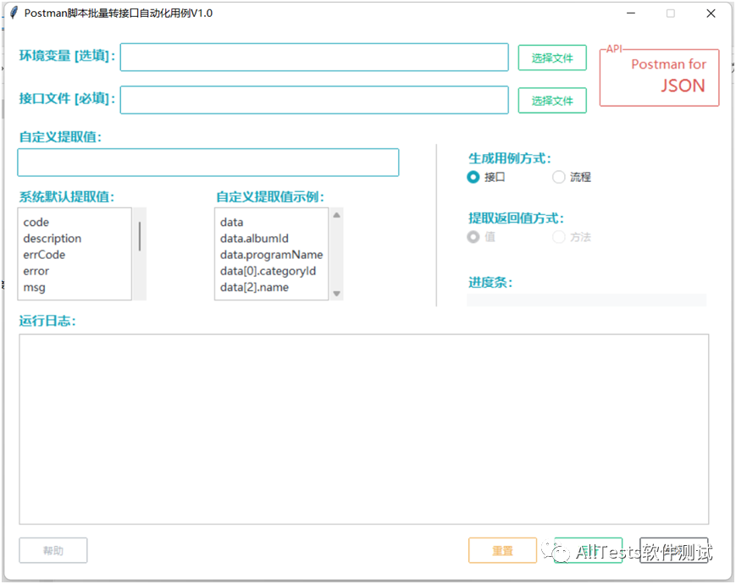Click the 重置 reset button
Image resolution: width=736 pixels, height=584 pixels.
pyautogui.click(x=502, y=550)
